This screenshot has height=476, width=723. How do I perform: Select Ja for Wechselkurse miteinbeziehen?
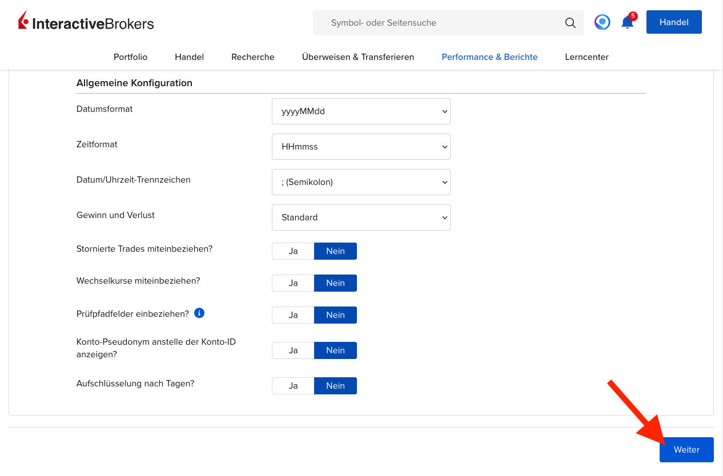(293, 283)
